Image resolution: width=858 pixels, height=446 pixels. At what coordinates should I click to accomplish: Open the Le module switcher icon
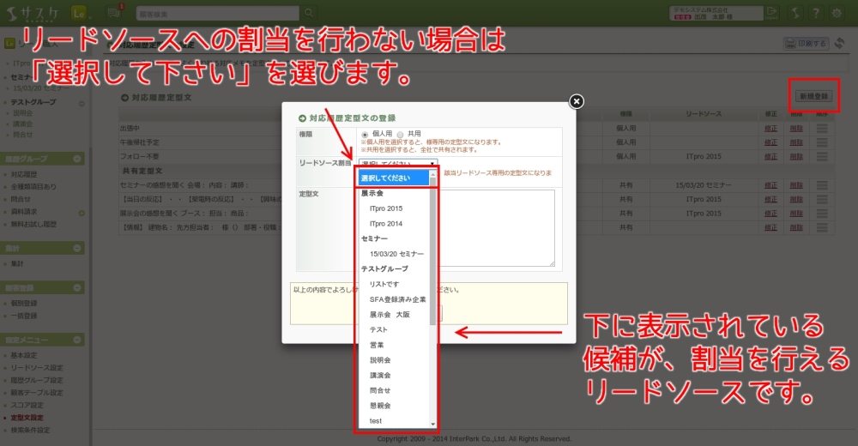coord(79,13)
